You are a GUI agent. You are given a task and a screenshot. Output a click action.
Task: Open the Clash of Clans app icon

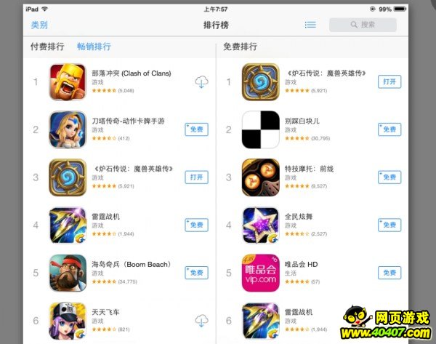(x=68, y=82)
